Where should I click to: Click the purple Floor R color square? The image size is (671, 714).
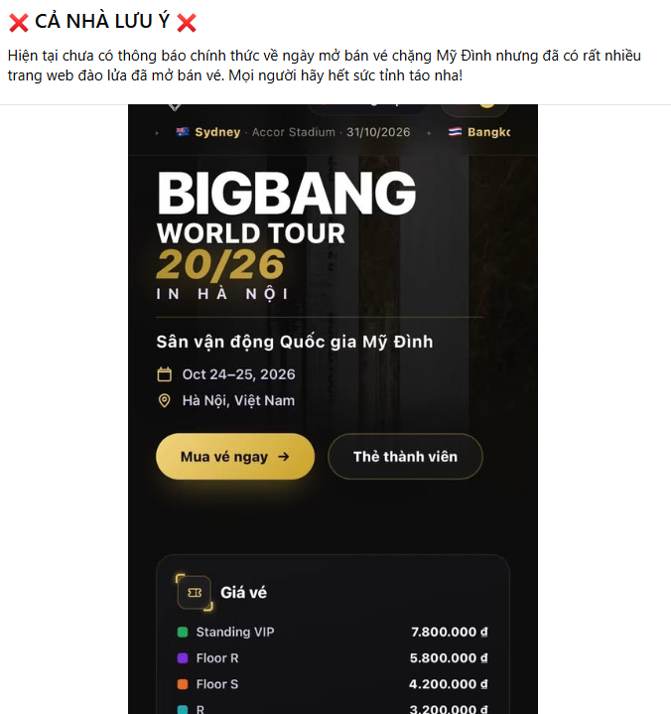pos(183,658)
